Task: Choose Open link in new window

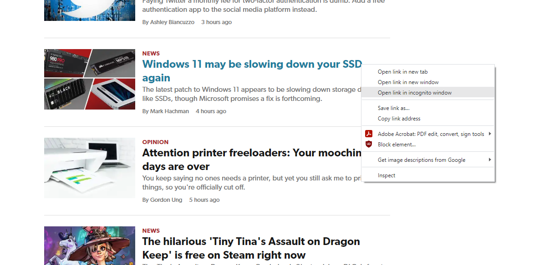Action: coord(428,82)
